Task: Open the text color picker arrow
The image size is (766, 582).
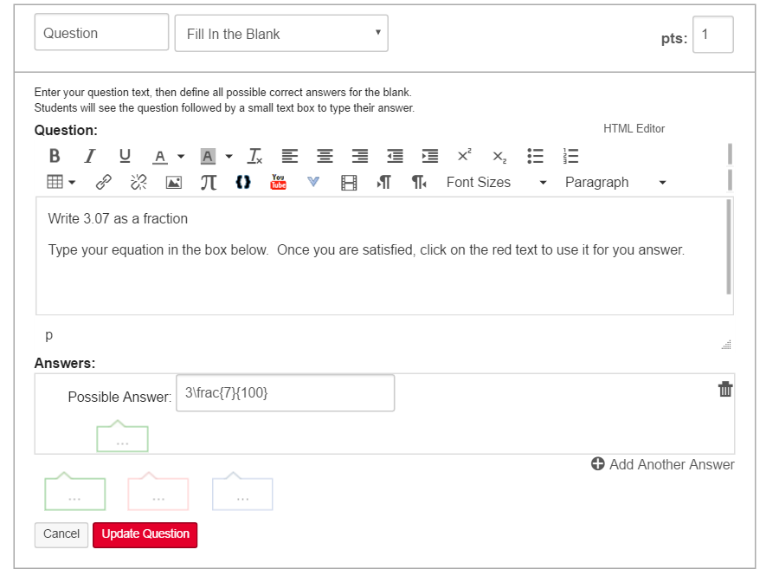Action: pyautogui.click(x=181, y=157)
